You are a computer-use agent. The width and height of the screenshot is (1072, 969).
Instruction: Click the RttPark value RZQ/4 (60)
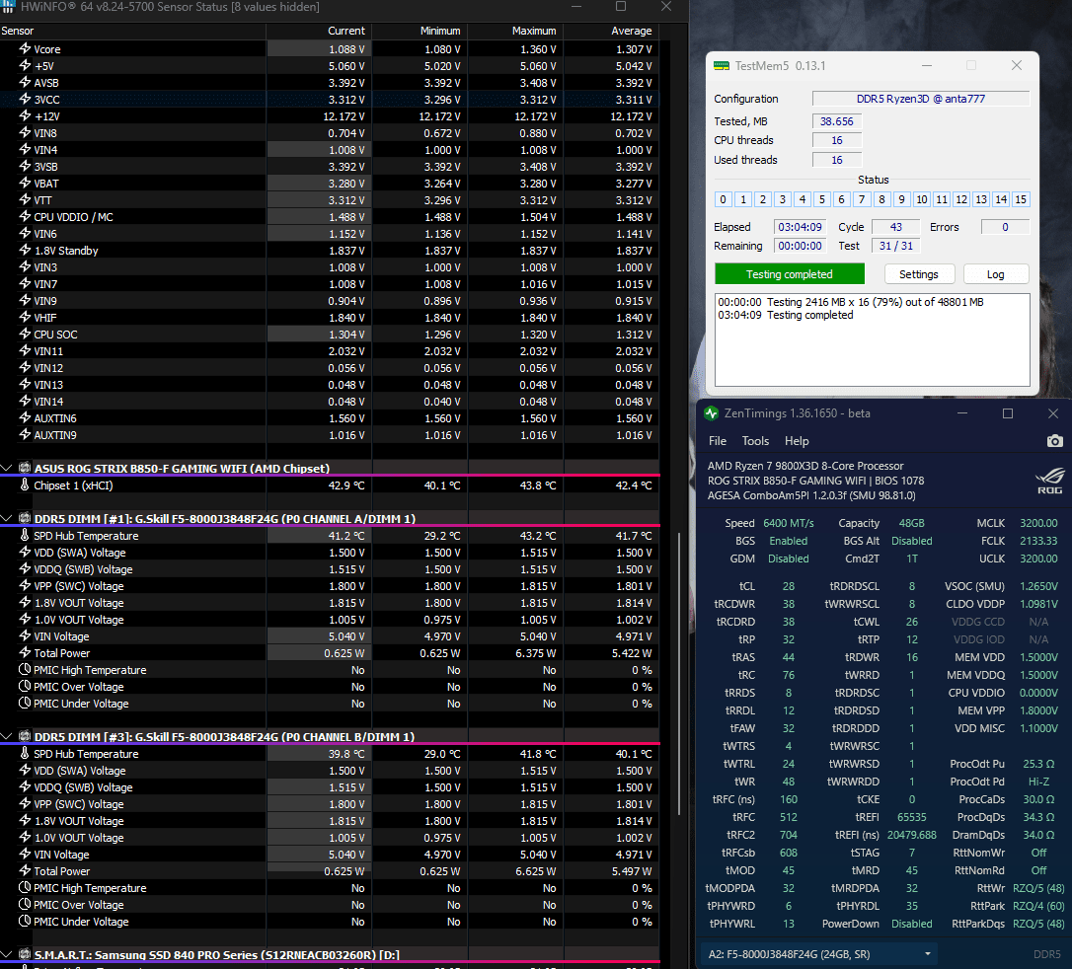coord(1038,906)
